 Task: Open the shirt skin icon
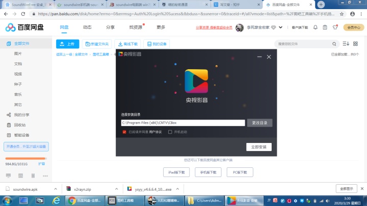point(335,27)
